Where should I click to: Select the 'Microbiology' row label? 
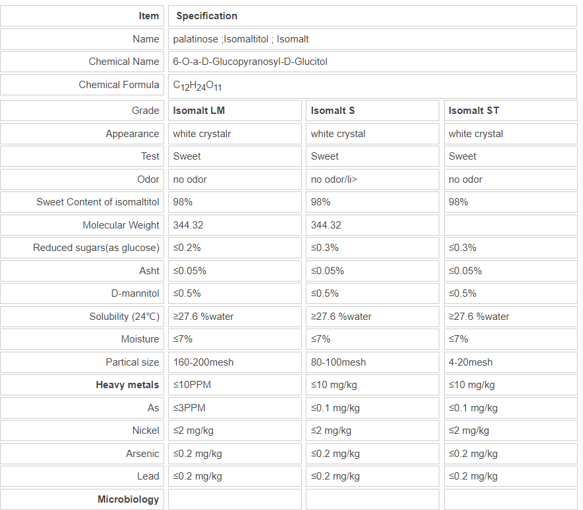click(128, 499)
